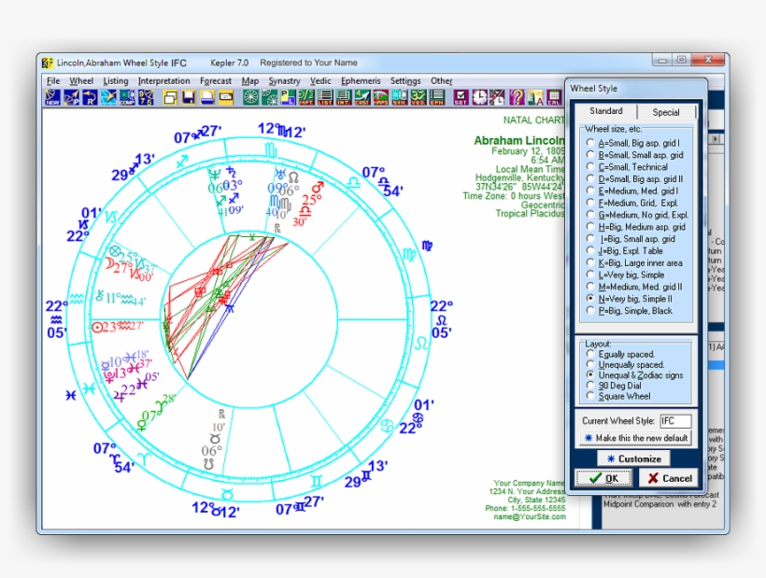Click the Current Wheel Style input field
766x578 pixels.
click(x=675, y=420)
